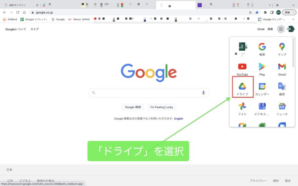This screenshot has width=298, height=186.
Task: Open News app (ニュース)
Action: tap(282, 109)
